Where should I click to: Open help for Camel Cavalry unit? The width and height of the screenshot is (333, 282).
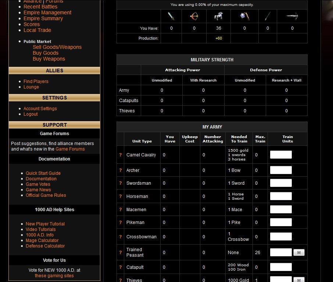pyautogui.click(x=120, y=155)
